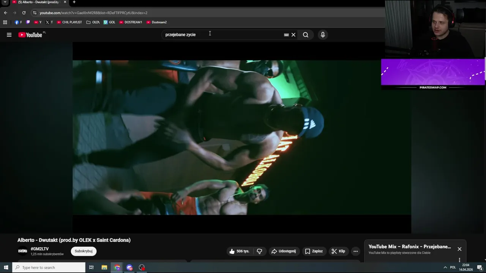Go to YouTube home via logo
Screen dimensions: 486x273
30,35
